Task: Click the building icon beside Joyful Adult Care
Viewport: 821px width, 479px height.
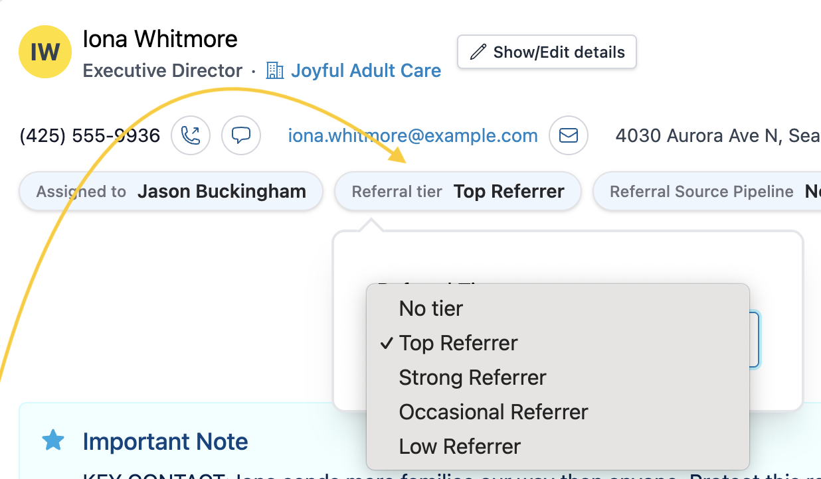Action: [x=274, y=70]
